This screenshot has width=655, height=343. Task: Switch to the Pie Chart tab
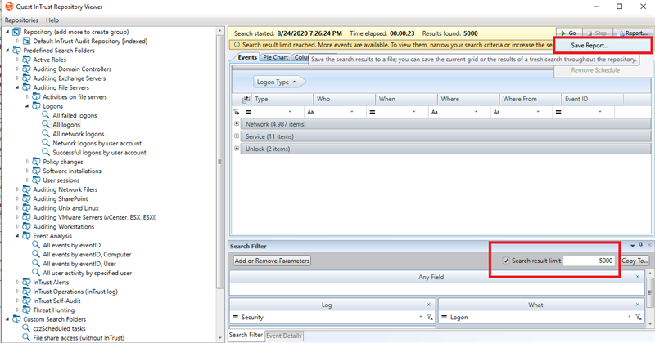click(275, 57)
